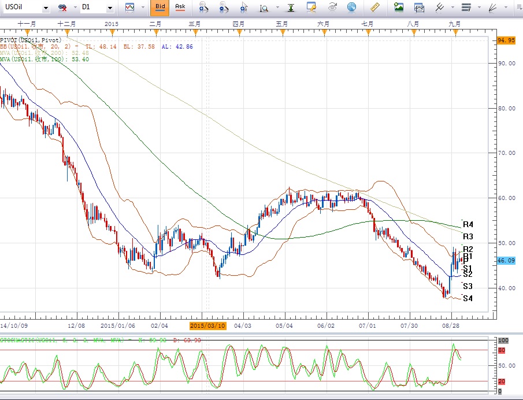The image size is (523, 400).
Task: Click the grey eye view icon
Action: tap(332, 7)
